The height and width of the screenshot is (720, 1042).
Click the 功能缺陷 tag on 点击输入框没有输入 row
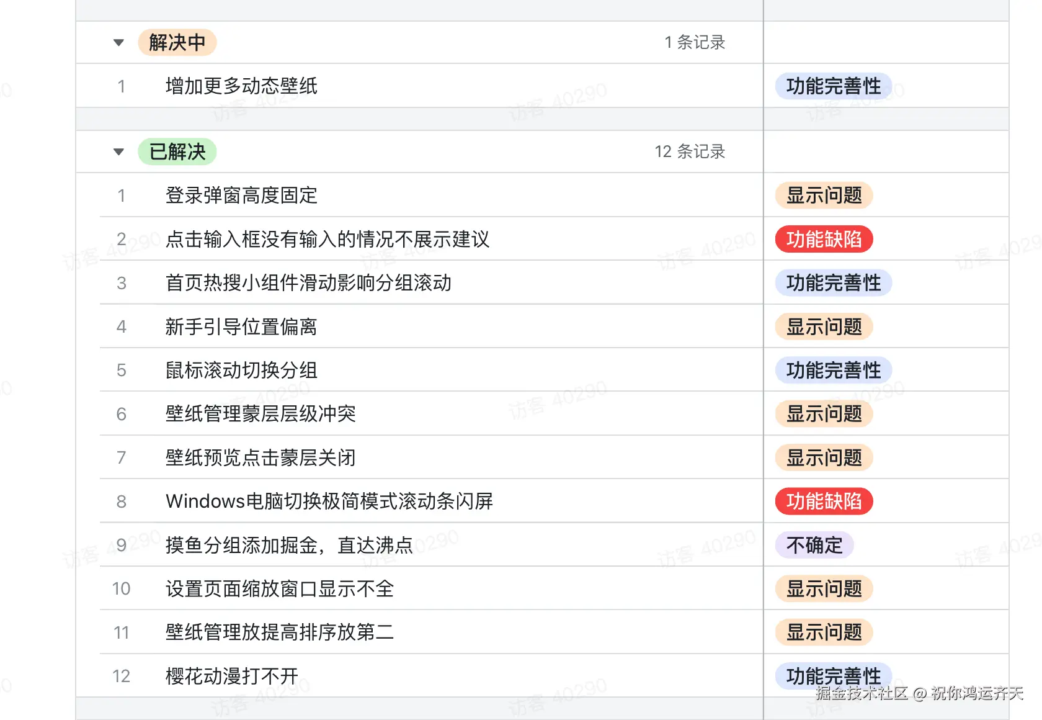823,239
